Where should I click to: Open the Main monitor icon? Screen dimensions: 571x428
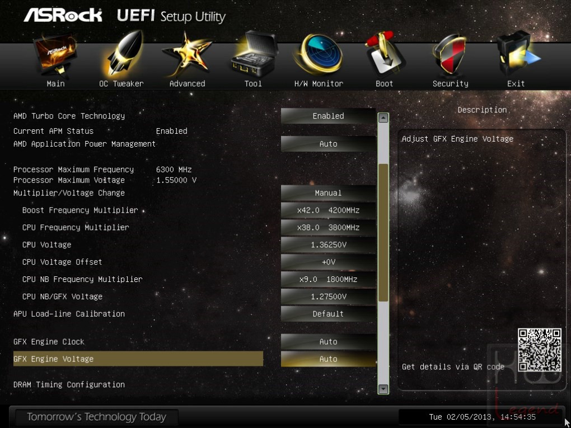coord(55,55)
